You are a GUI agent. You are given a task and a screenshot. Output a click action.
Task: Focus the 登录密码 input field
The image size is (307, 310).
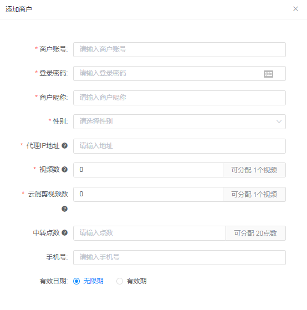click(x=180, y=73)
